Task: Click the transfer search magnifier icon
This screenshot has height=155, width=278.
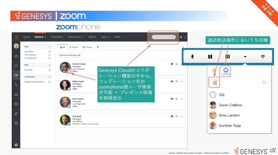Action: pyautogui.click(x=264, y=83)
